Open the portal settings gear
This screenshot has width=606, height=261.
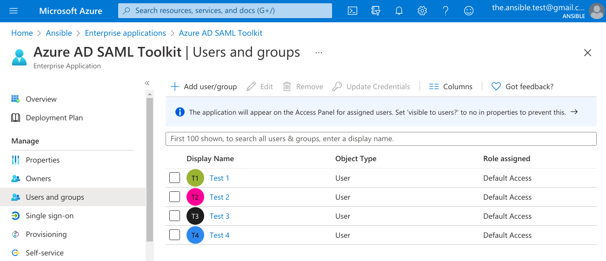422,11
